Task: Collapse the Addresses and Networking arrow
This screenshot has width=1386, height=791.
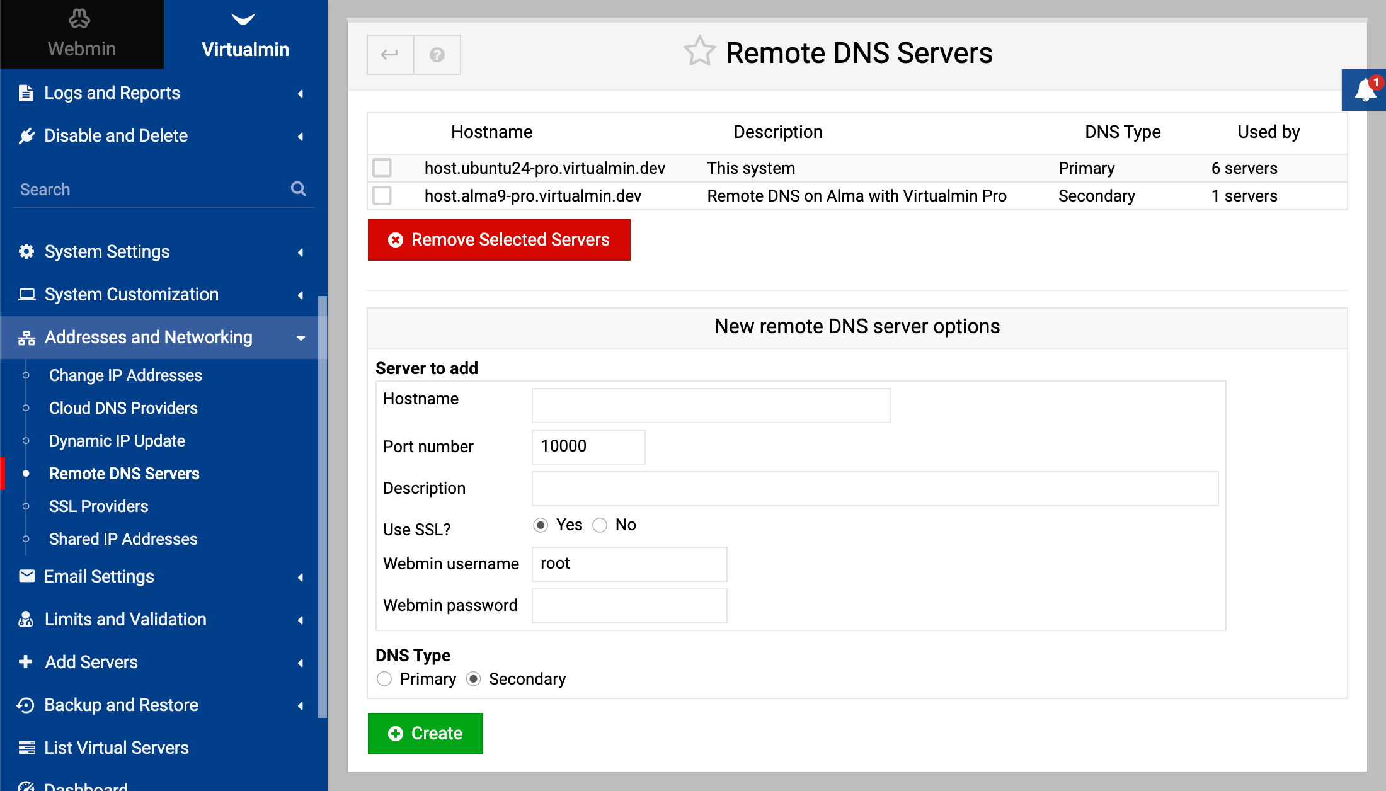Action: (x=301, y=338)
